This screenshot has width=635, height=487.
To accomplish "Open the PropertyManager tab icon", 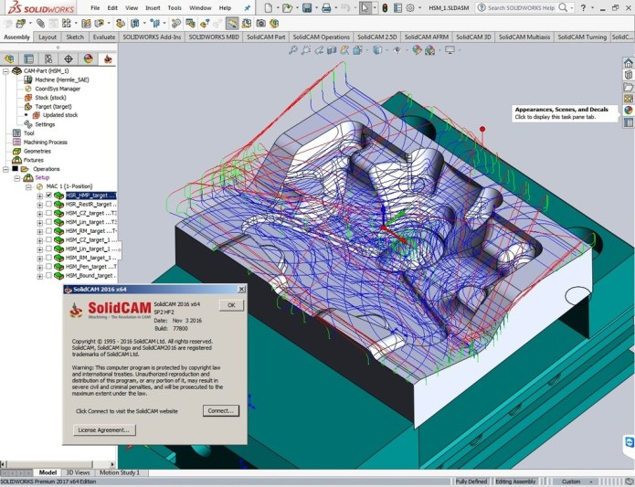I will 29,58.
